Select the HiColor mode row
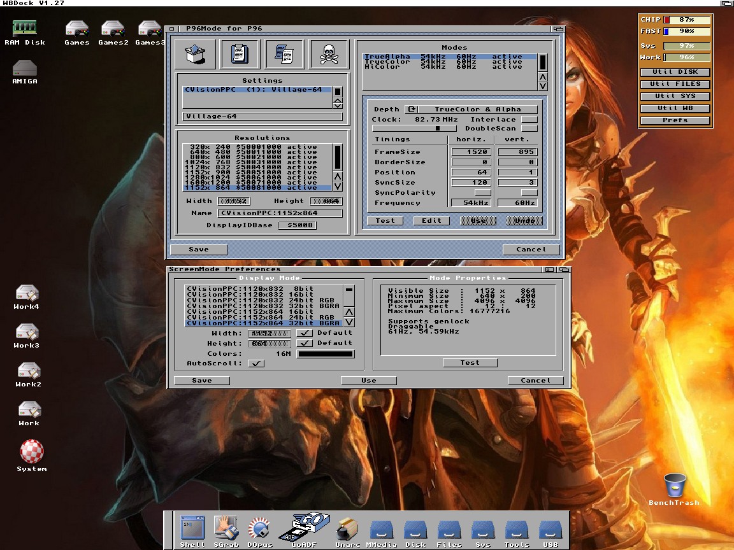Viewport: 734px width, 550px height. pos(449,67)
